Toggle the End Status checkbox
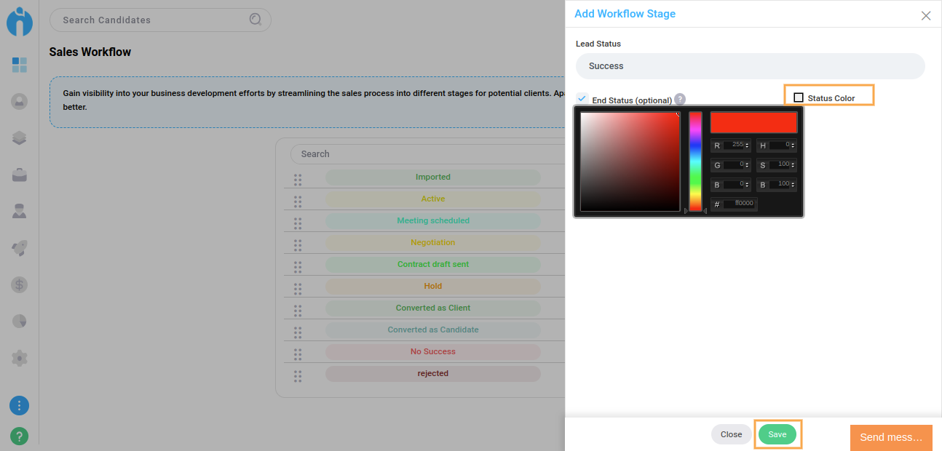Screen dimensions: 942x451 tap(582, 99)
